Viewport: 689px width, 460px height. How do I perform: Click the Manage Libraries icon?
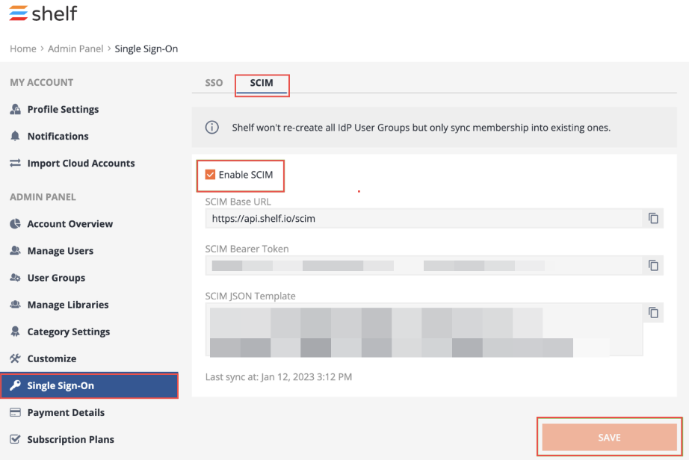coord(16,304)
